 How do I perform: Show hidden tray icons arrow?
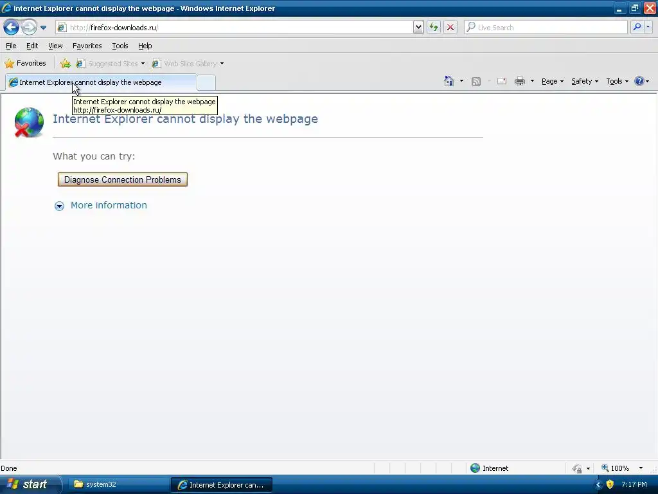coord(598,485)
